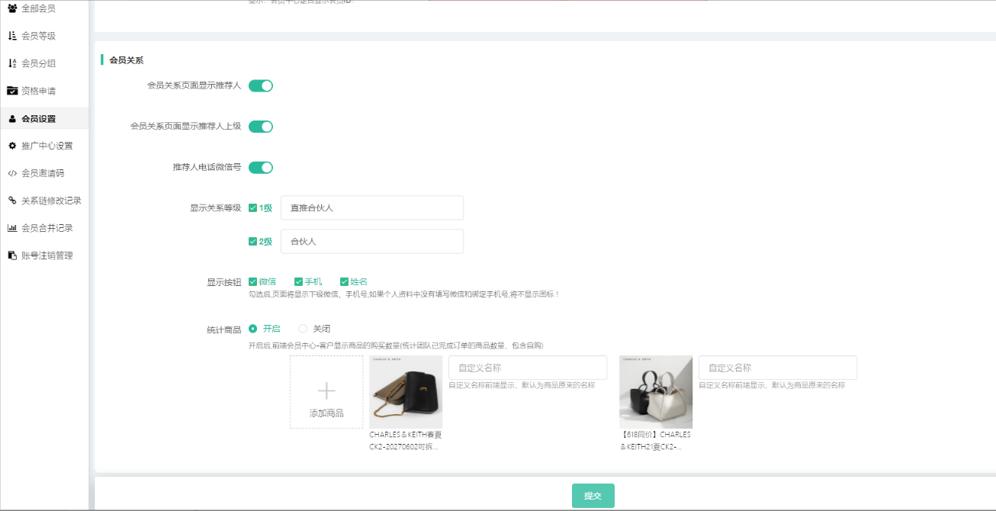Uncheck the 1级 relationship level checkbox
Viewport: 996px width, 511px height.
[x=253, y=208]
